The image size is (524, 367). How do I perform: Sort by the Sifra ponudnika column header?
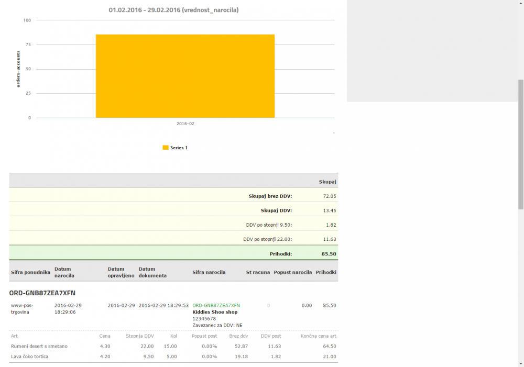pos(30,272)
